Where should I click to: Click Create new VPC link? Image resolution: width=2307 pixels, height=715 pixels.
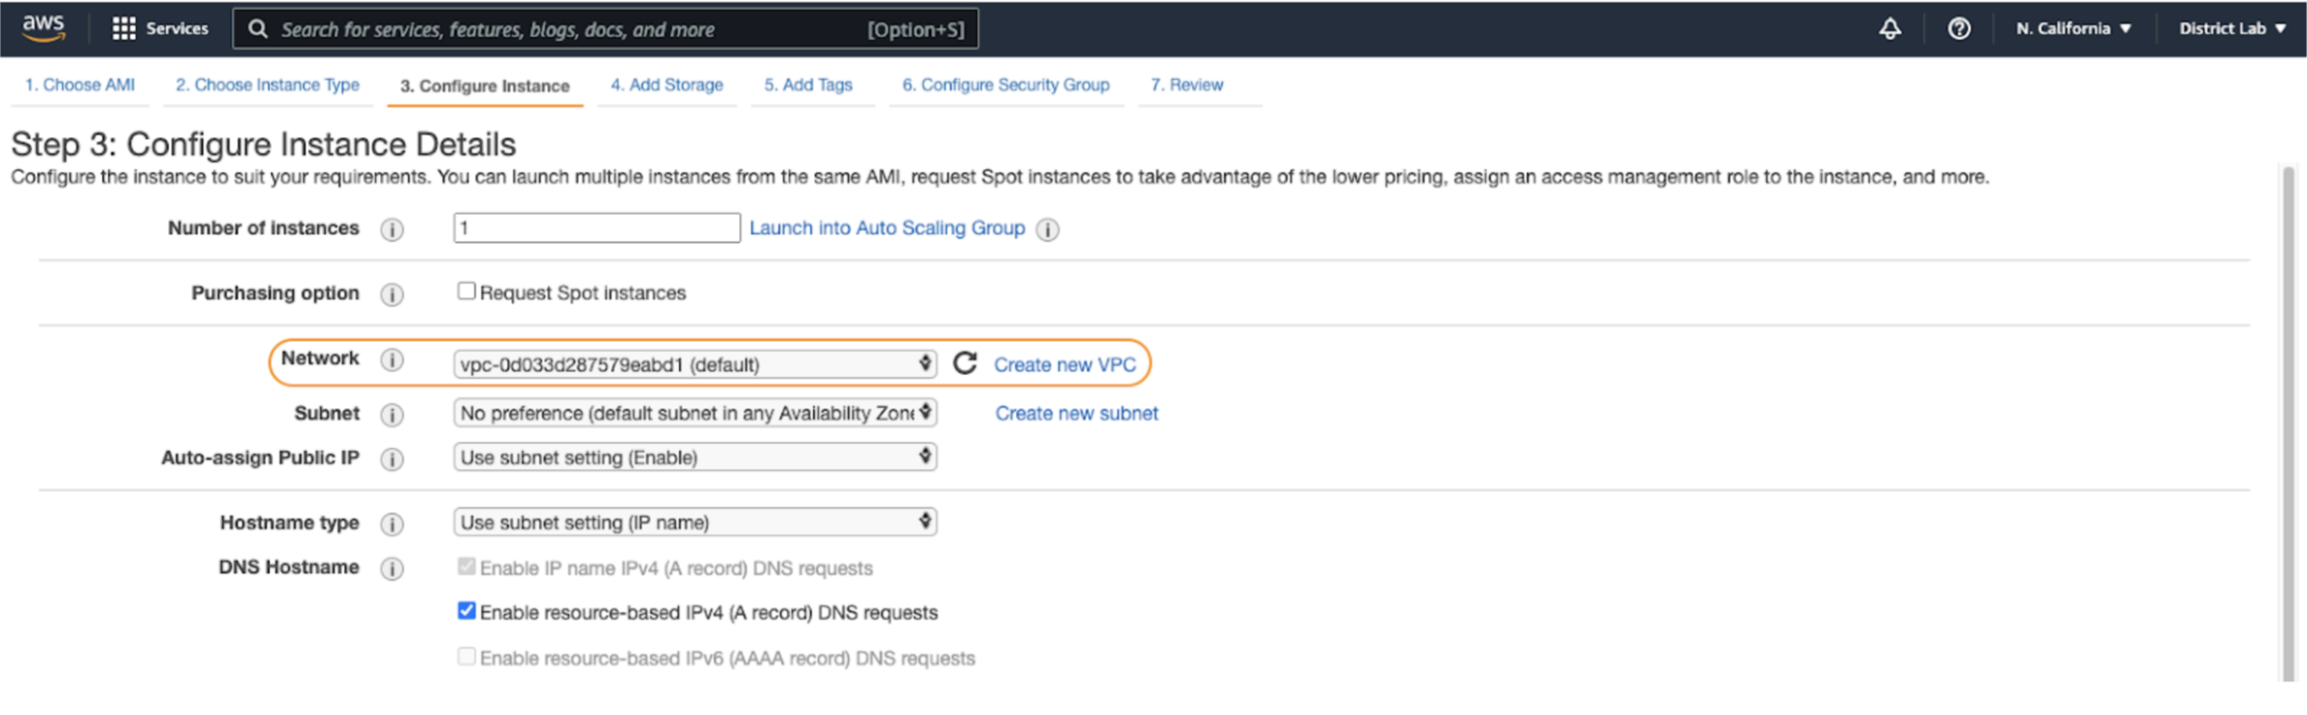click(x=1065, y=364)
